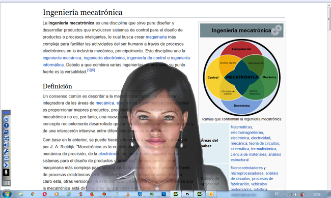This screenshot has width=331, height=198.
Task: Open the 'Matemáticas' link in infobox
Action: 241,127
